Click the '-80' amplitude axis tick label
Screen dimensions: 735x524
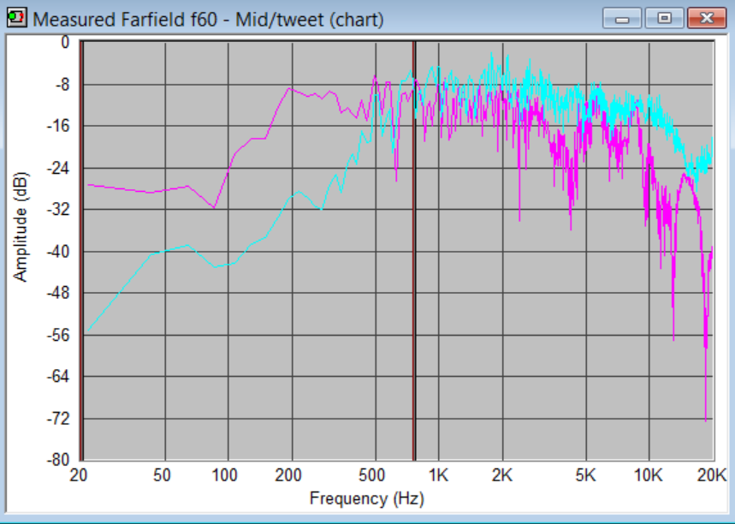tap(58, 459)
